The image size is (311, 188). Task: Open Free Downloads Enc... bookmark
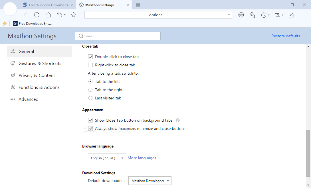tap(32, 24)
